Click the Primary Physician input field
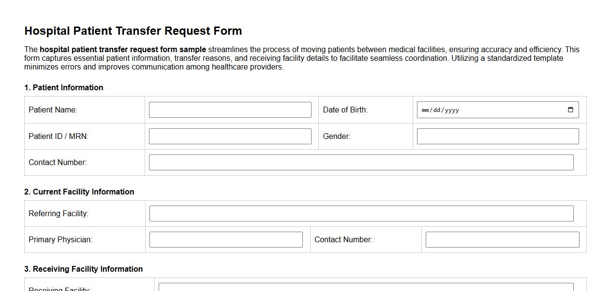This screenshot has width=611, height=291. [x=225, y=239]
